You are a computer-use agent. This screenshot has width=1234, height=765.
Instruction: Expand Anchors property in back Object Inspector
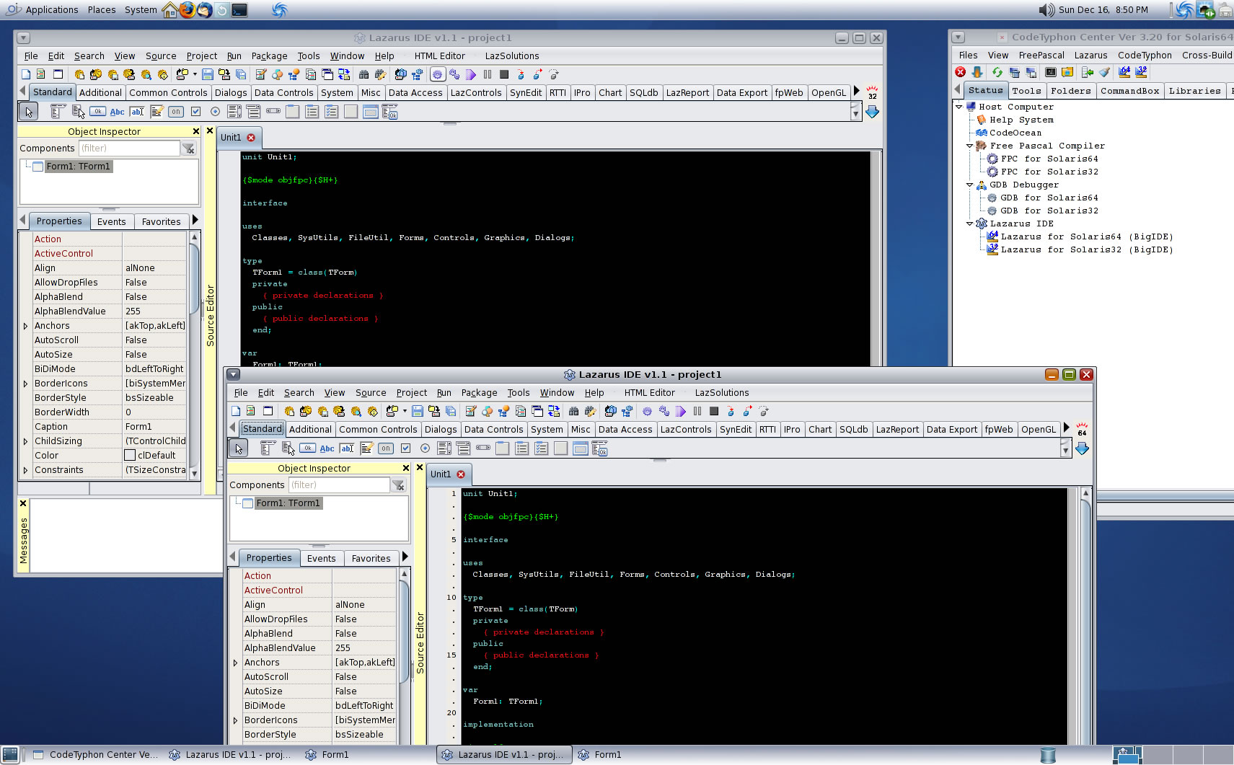[x=25, y=326]
